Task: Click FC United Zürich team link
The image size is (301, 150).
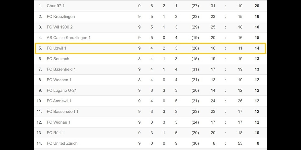Action: pyautogui.click(x=62, y=143)
